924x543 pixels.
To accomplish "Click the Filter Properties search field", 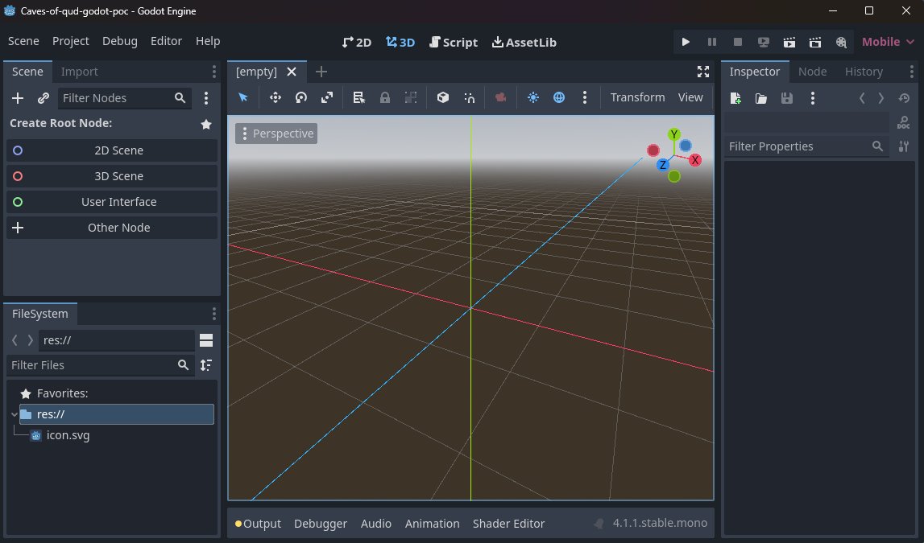I will coord(798,146).
